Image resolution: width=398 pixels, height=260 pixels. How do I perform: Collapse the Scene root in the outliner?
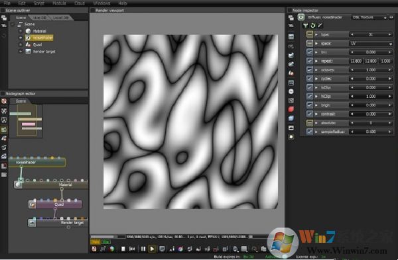(x=12, y=24)
